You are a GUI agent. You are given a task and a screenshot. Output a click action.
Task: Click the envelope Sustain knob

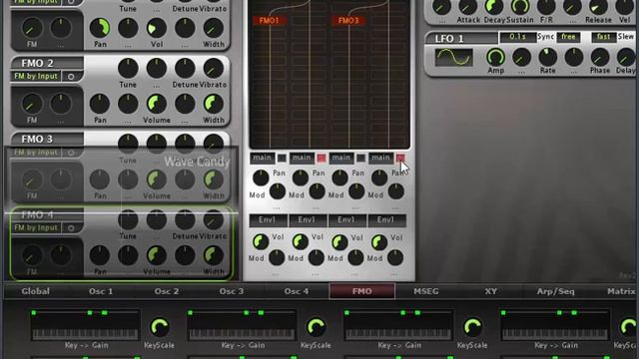520,7
